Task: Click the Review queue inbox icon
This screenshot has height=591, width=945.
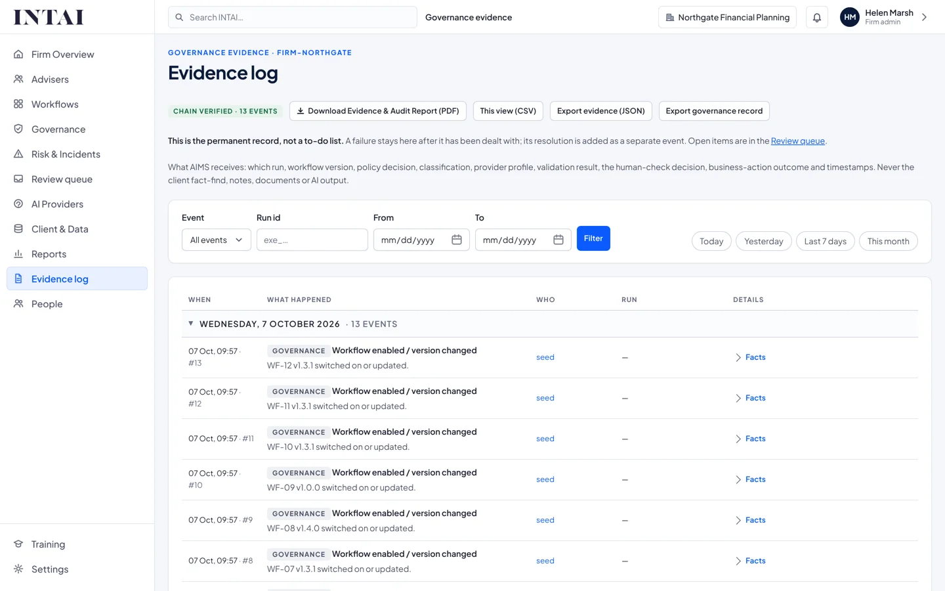Action: (x=18, y=179)
